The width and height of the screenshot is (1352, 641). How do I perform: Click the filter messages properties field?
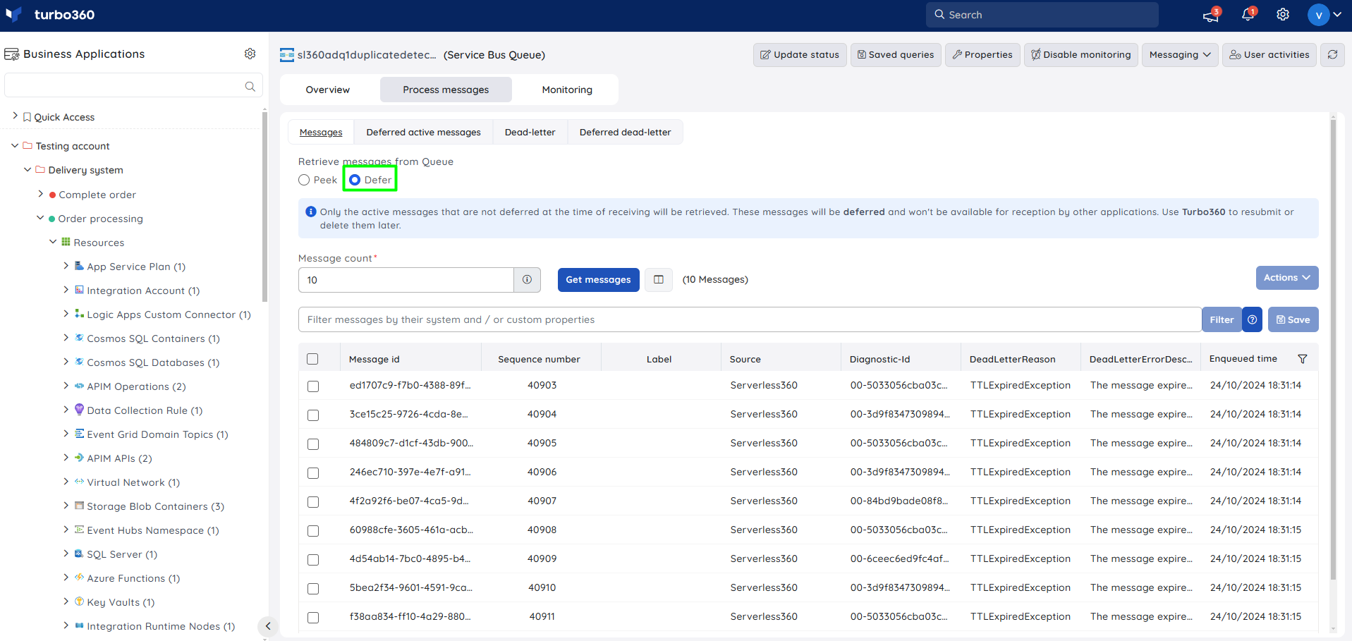pyautogui.click(x=750, y=319)
